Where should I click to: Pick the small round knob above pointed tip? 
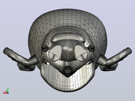pyautogui.click(x=68, y=69)
